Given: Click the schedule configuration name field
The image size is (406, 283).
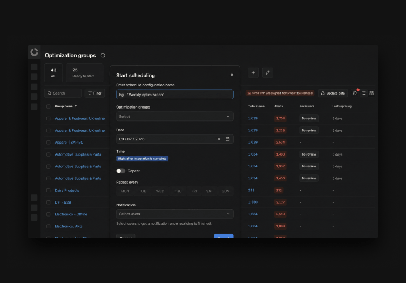Looking at the screenshot, I should point(175,95).
